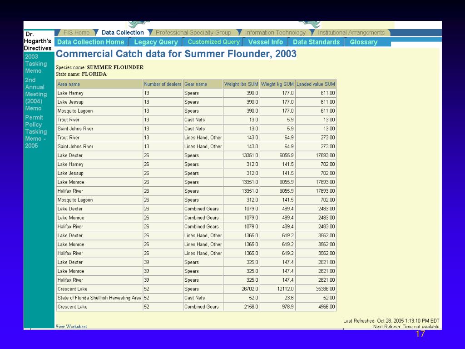Click the Last Refreshed timestamp text
465x349 pixels.
[391, 321]
